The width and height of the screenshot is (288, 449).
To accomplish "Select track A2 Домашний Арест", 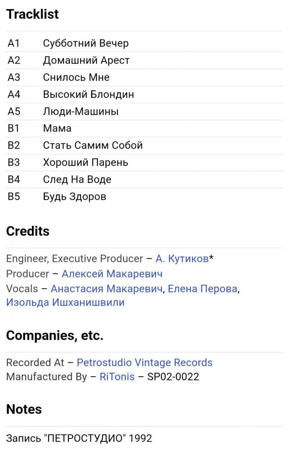I will click(144, 60).
